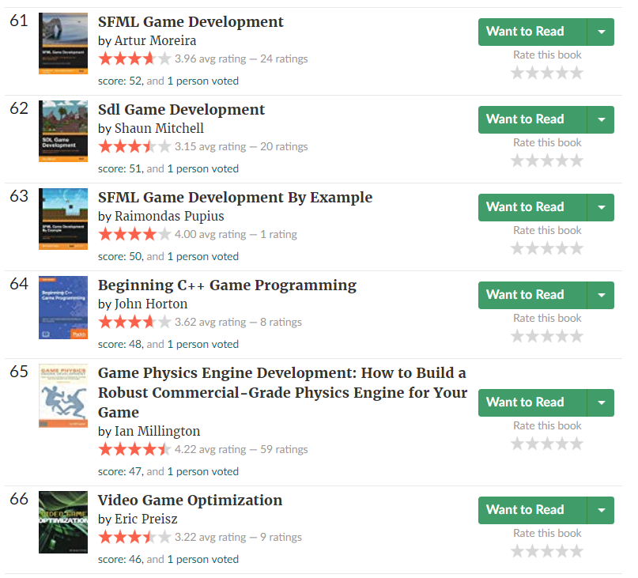The width and height of the screenshot is (638, 578).
Task: Open score: 50 link for SFML By Example
Action: [120, 256]
